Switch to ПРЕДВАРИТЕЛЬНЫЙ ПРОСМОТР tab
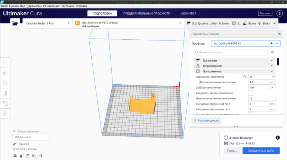The image size is (287, 160). click(x=146, y=13)
